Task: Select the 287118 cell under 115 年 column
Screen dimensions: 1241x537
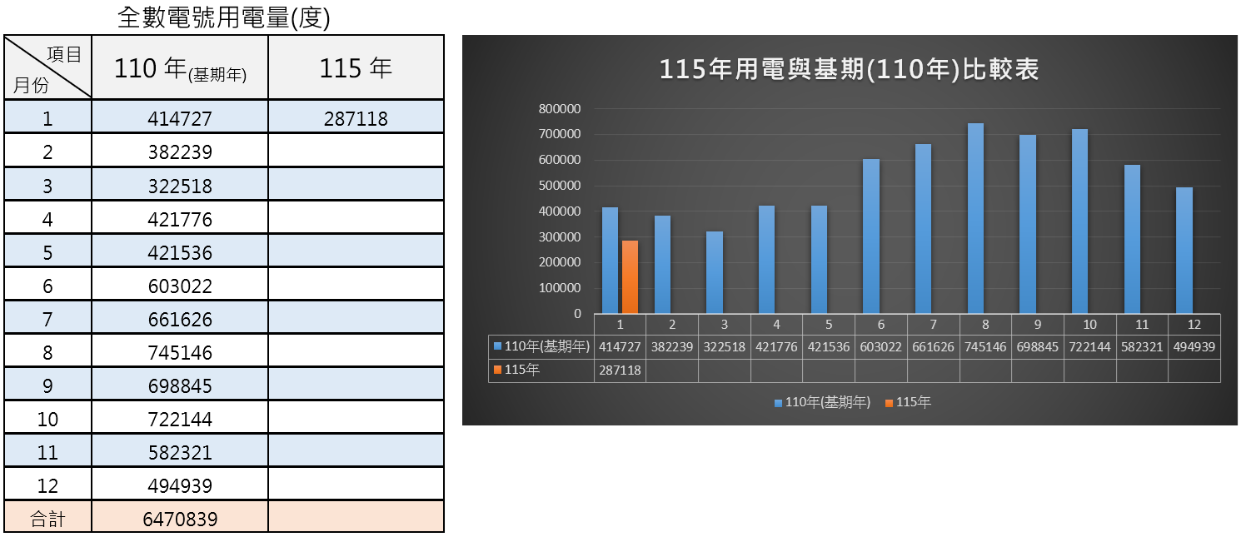Action: tap(356, 117)
